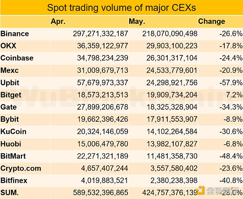Click BitMart's April volume 22,271,321,189
Viewport: 243px width, 199px height.
(101, 157)
